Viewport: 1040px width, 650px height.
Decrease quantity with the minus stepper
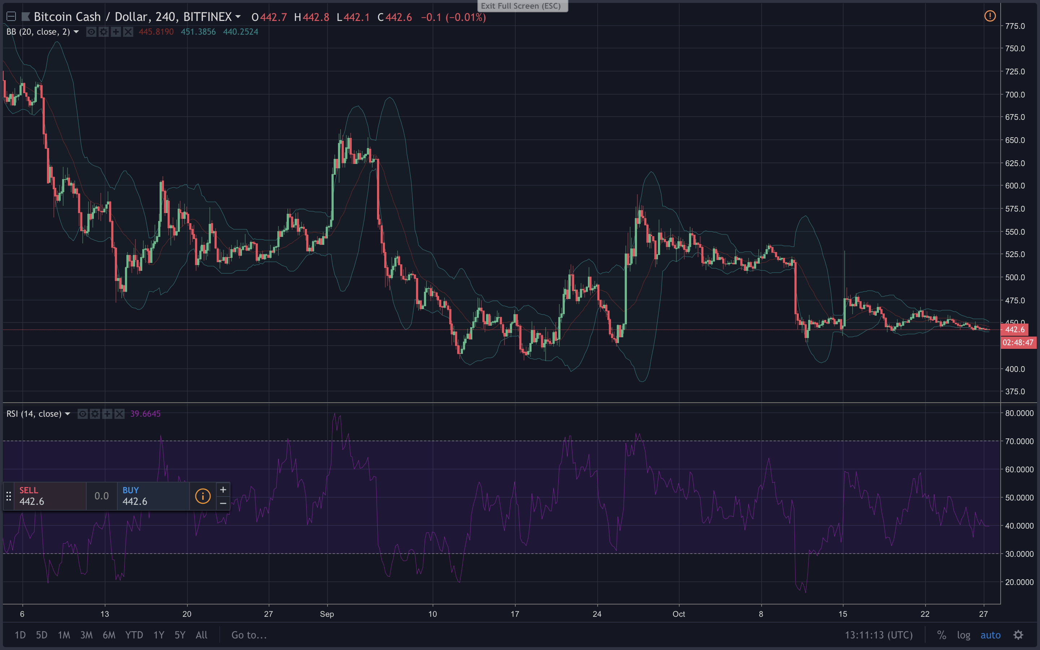click(223, 503)
